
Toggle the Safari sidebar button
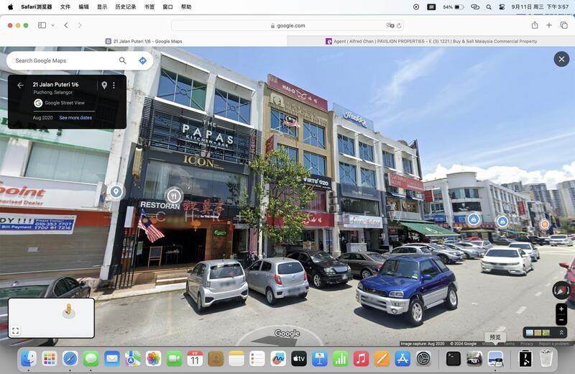click(42, 25)
